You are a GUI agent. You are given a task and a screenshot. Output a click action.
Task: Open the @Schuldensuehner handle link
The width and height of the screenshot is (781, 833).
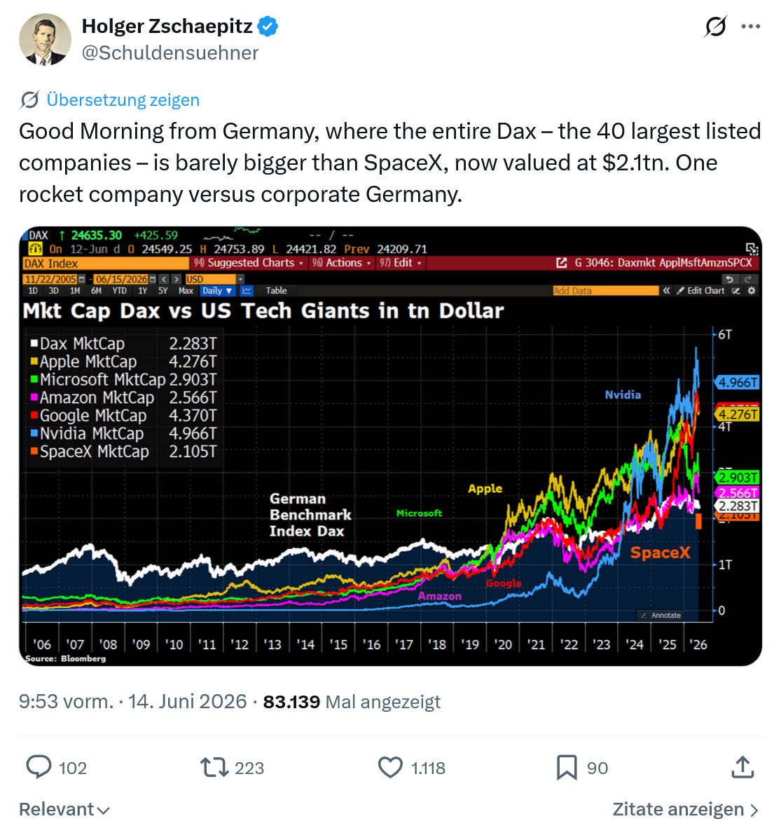(x=170, y=53)
